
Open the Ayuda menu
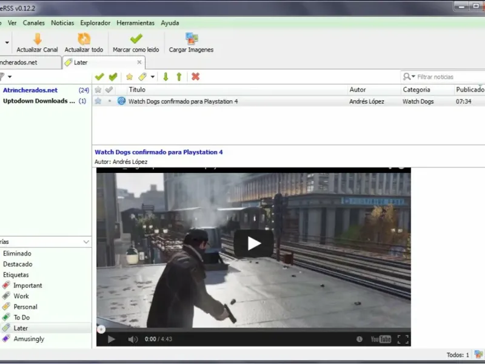tap(170, 23)
